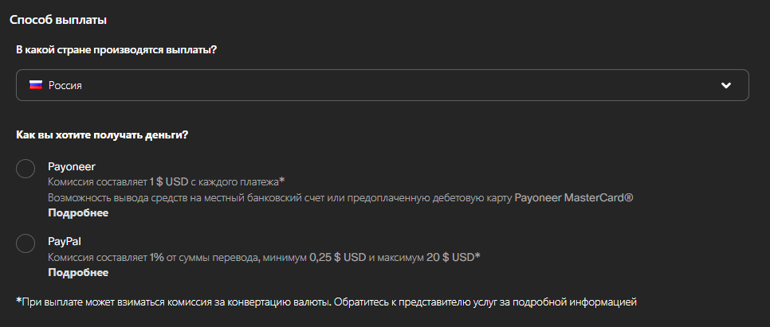Click the Russian flag icon
Screen dimensions: 770x327
click(x=36, y=85)
